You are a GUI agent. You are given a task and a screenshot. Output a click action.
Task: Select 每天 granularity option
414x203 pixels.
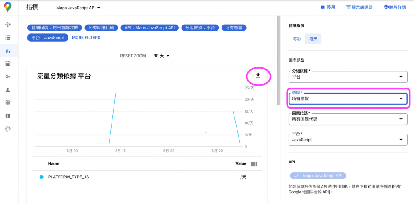313,39
